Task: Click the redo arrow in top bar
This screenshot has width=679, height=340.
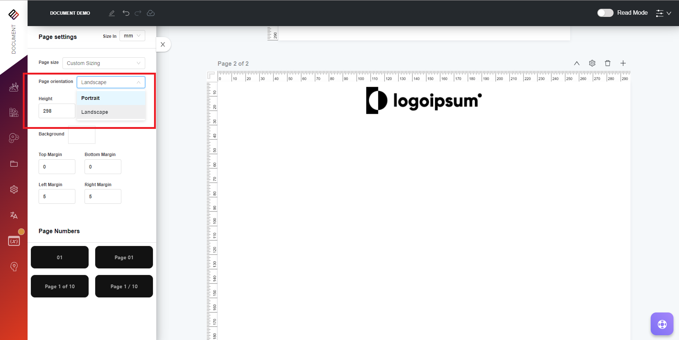Action: (138, 13)
